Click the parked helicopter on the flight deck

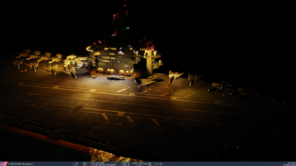click(x=116, y=77)
